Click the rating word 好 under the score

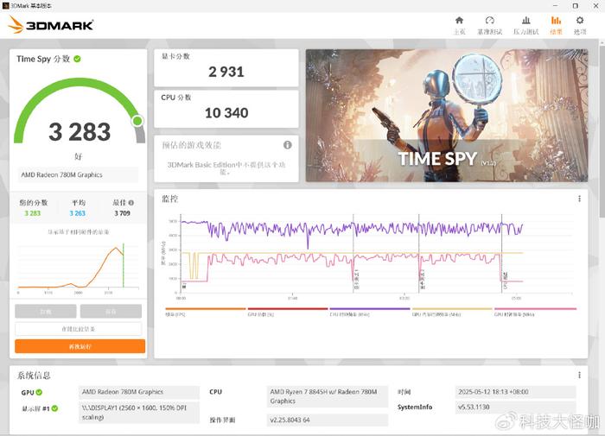[x=79, y=156]
